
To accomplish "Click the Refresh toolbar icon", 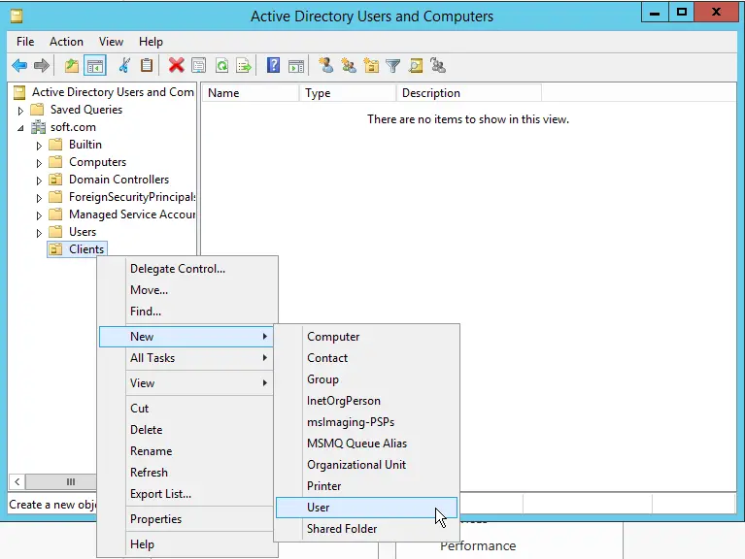I will [x=222, y=66].
